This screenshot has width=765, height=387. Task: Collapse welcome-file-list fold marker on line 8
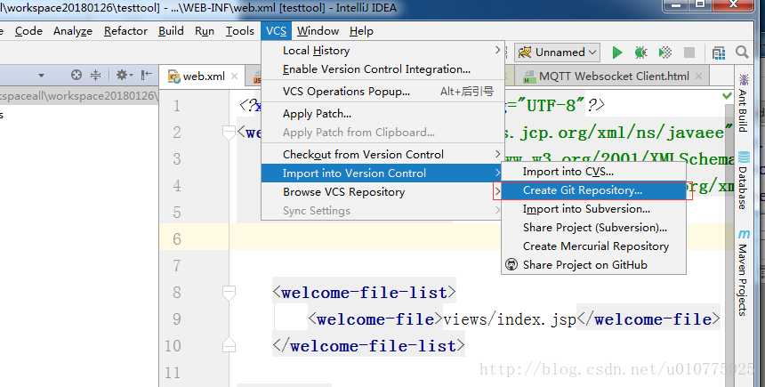coord(229,293)
